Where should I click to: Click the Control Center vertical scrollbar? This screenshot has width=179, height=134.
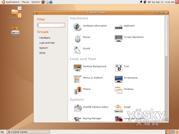pos(166,38)
